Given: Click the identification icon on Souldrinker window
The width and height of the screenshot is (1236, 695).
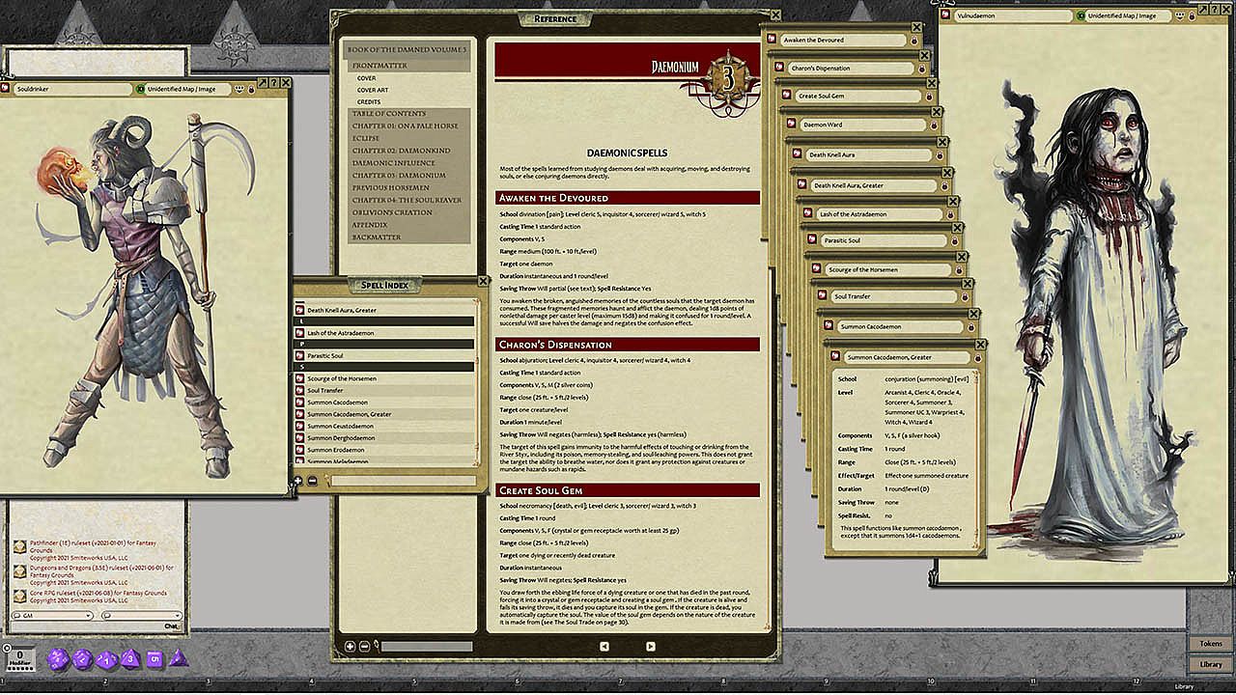Looking at the screenshot, I should 141,89.
